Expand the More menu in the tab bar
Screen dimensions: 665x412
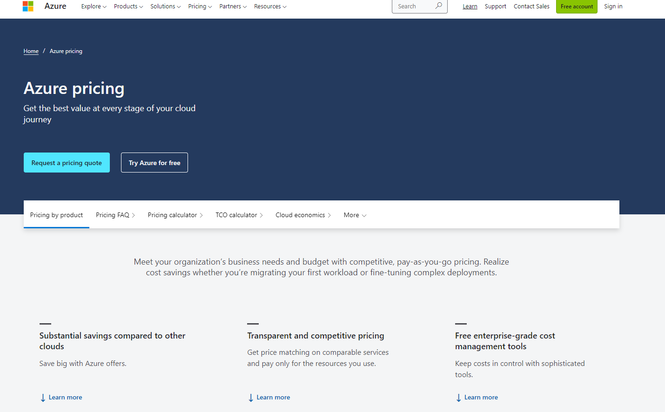355,214
